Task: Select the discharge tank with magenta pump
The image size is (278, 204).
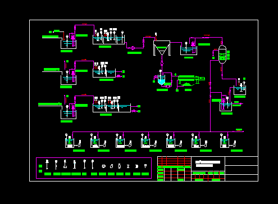Action: (x=226, y=106)
